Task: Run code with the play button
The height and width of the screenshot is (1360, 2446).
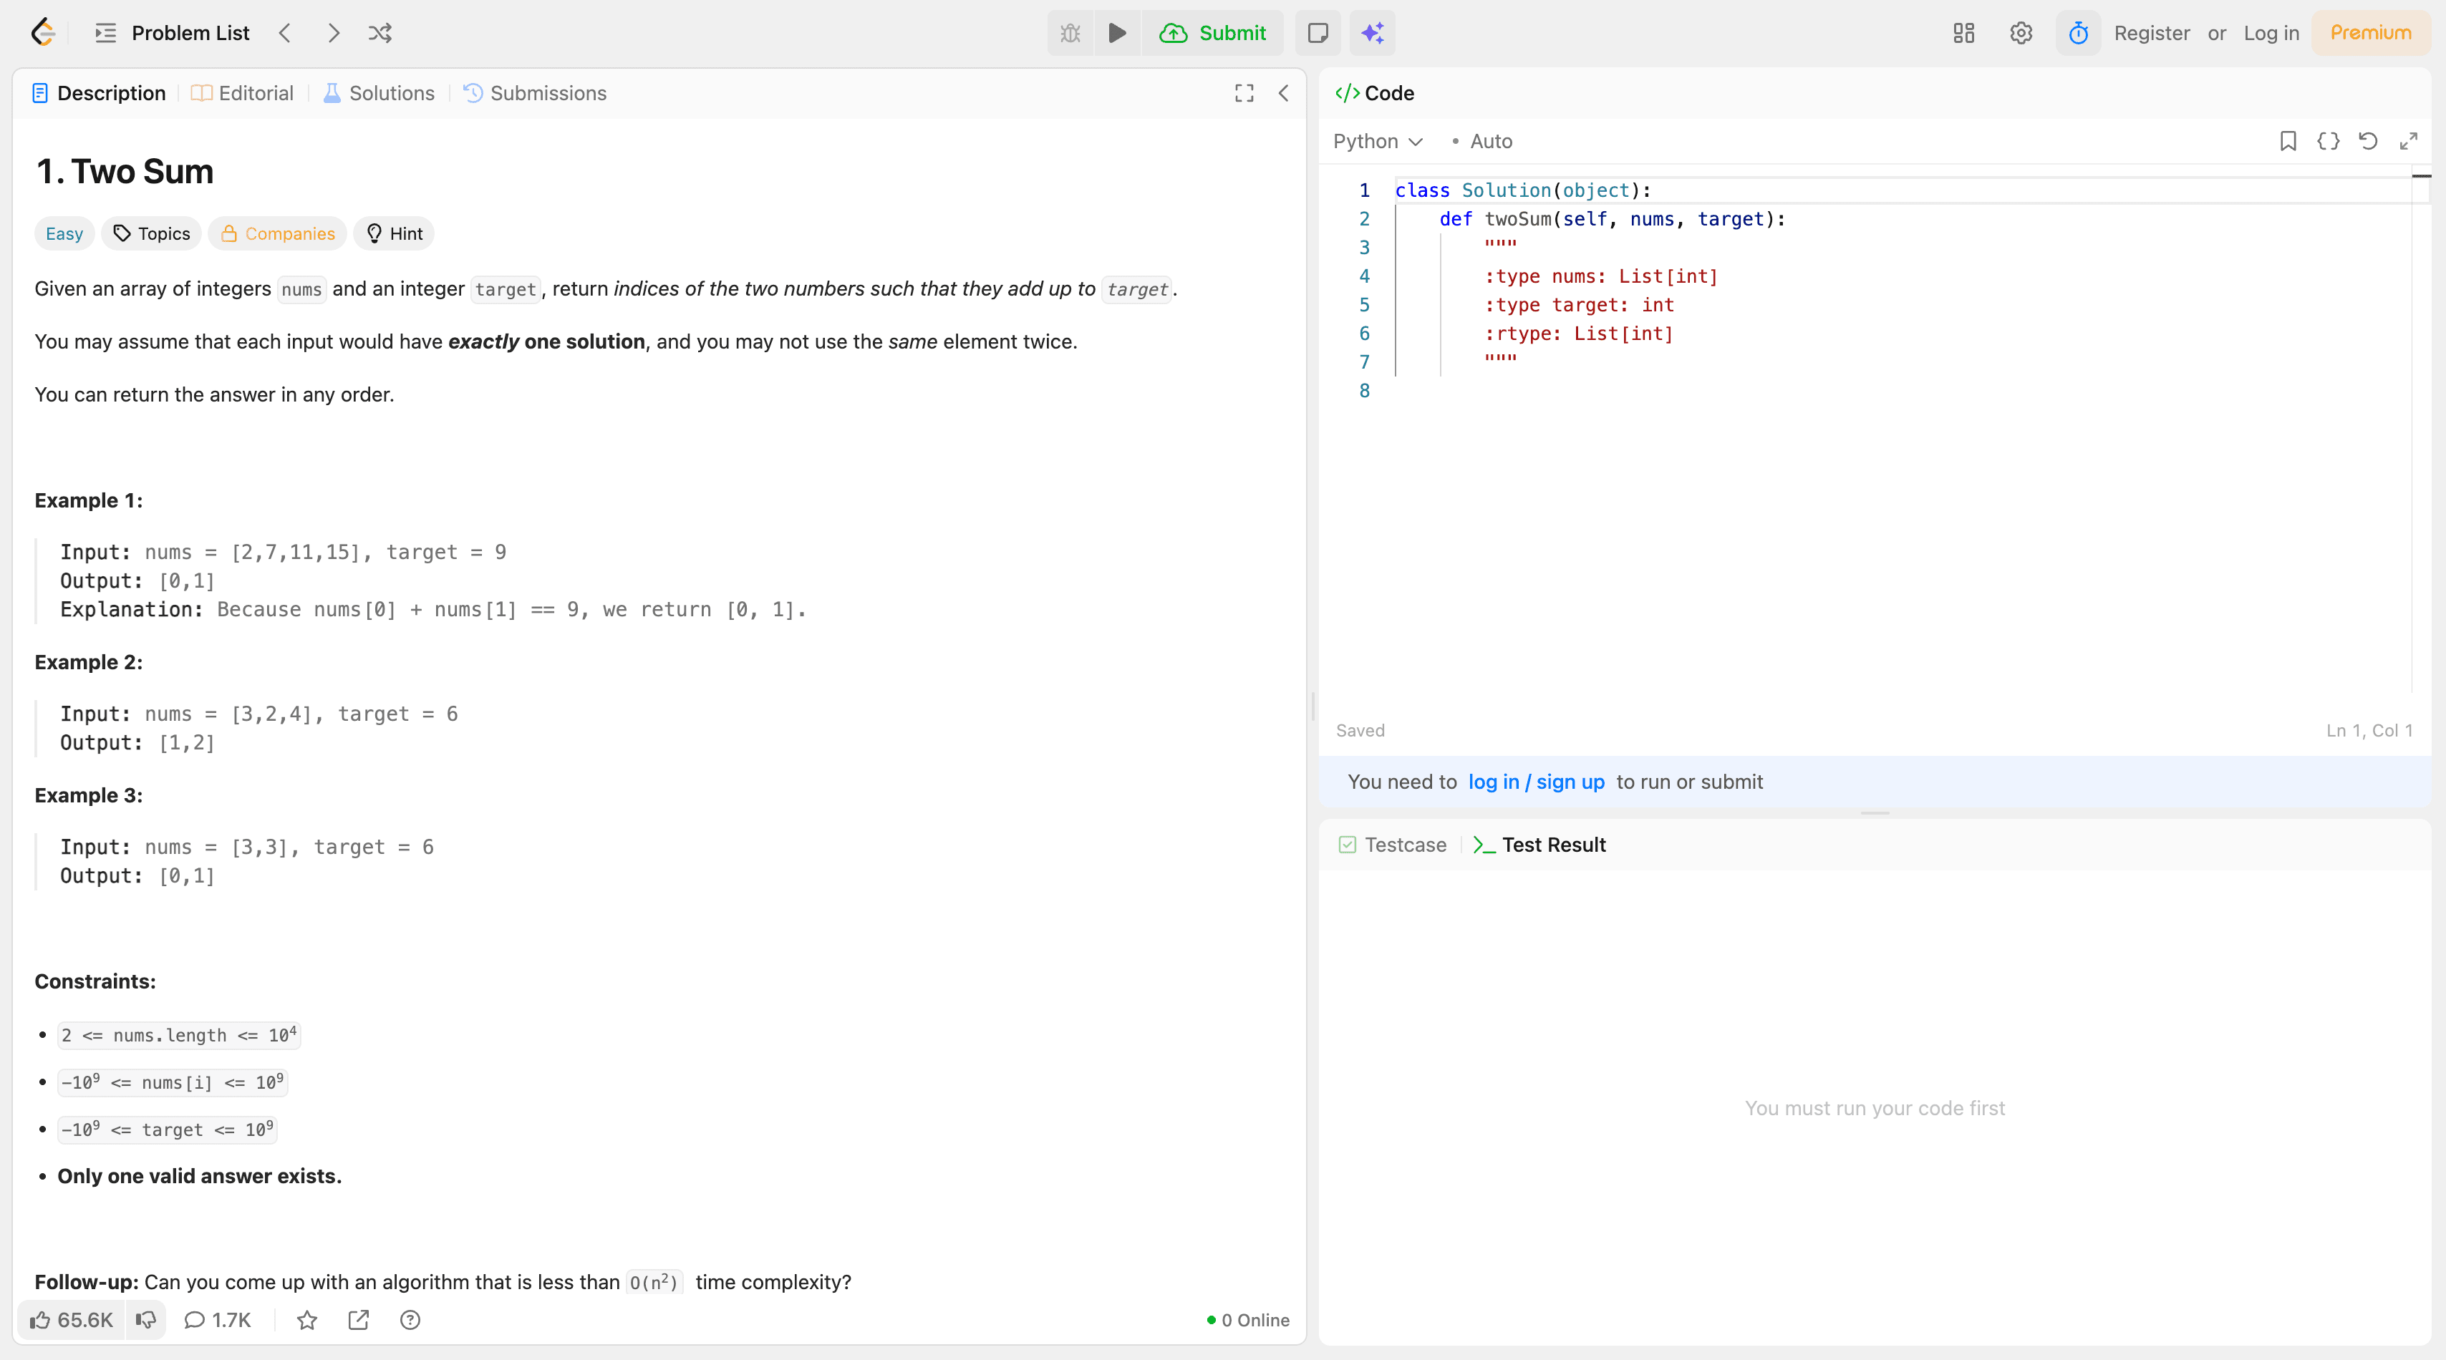Action: [1118, 33]
